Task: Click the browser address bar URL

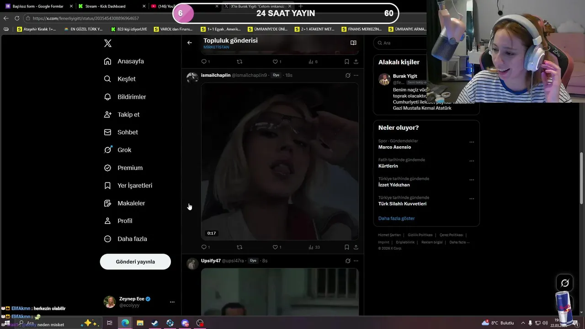Action: click(86, 18)
